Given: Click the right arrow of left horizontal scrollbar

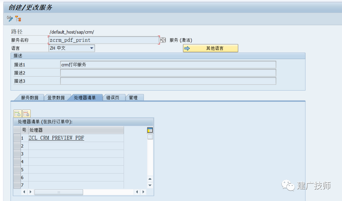Looking at the screenshot, I should 30,192.
